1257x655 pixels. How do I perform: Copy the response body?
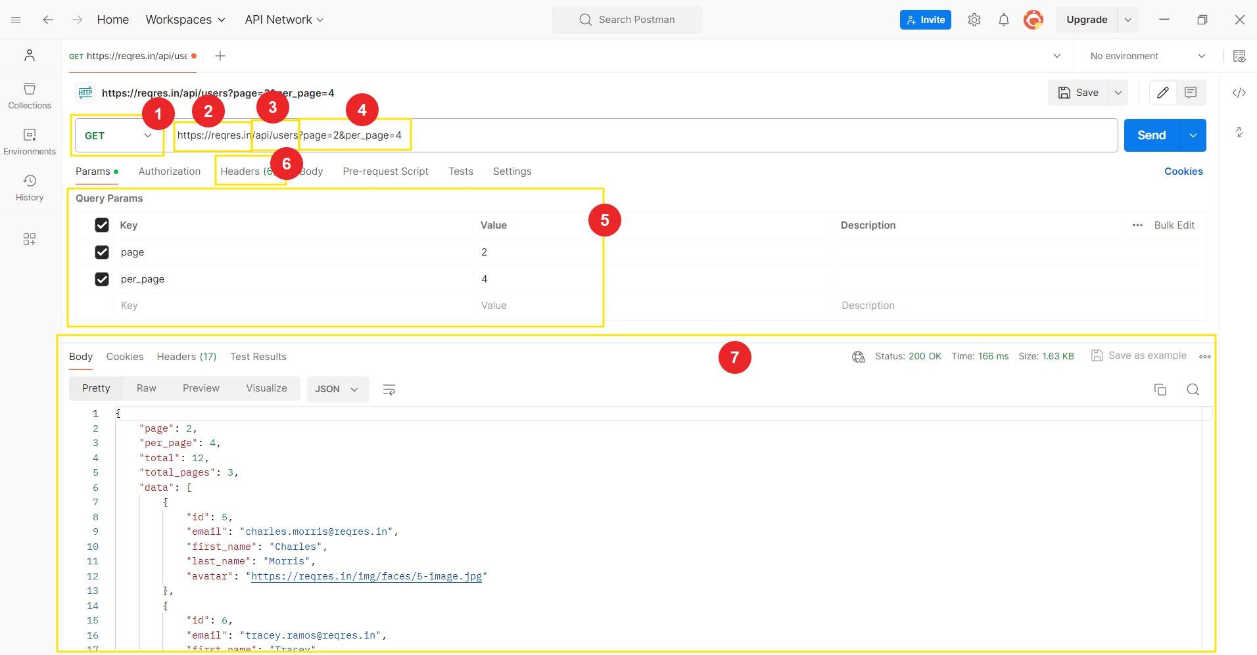1160,390
